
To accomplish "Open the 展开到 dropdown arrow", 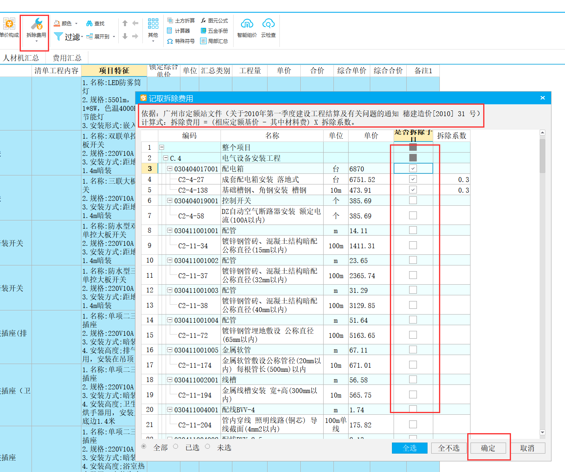I will 114,37.
